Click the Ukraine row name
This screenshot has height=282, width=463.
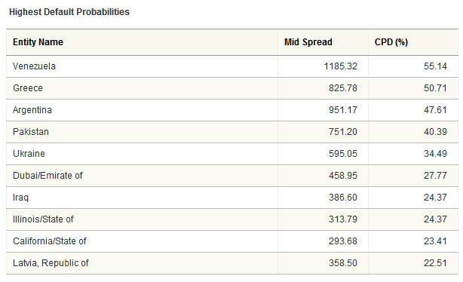(x=29, y=154)
